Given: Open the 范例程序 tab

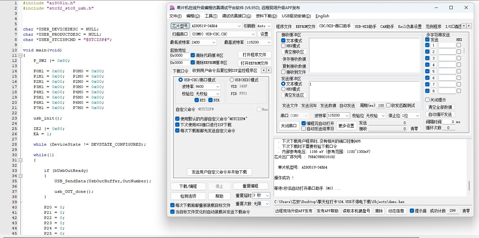Looking at the screenshot, I should 433,27.
